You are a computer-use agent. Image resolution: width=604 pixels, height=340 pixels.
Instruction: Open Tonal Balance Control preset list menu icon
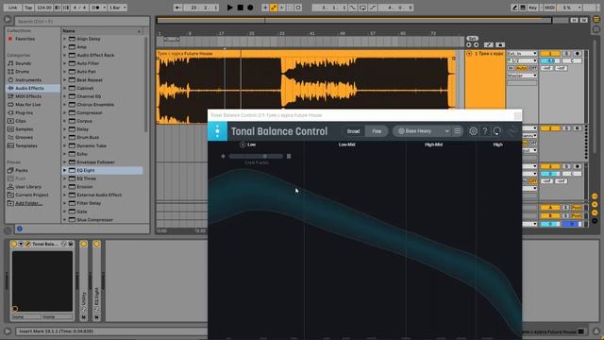(x=457, y=131)
